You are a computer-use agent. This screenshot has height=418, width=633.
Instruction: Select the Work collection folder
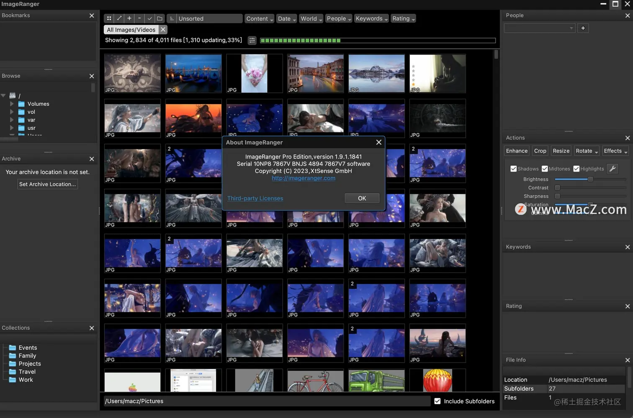[21, 380]
